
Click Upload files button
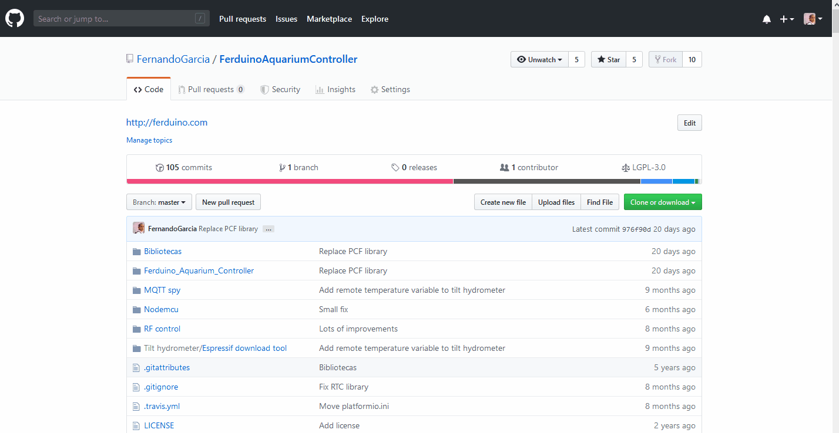tap(556, 202)
